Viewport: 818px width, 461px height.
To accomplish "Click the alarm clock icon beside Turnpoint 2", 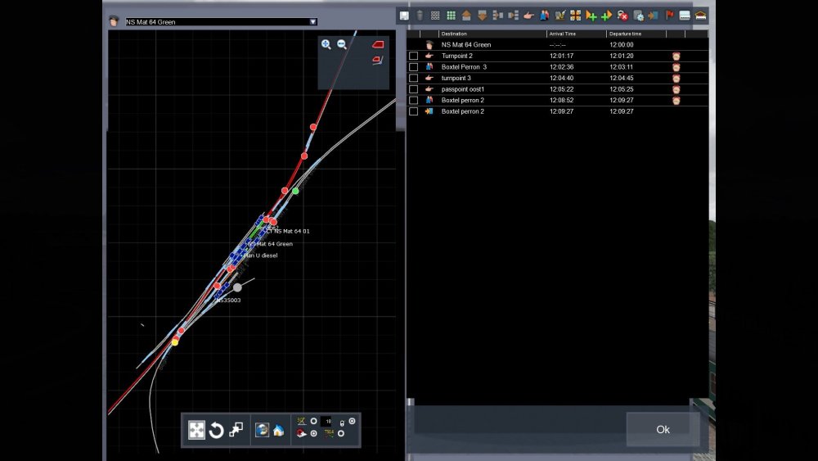I will (676, 56).
